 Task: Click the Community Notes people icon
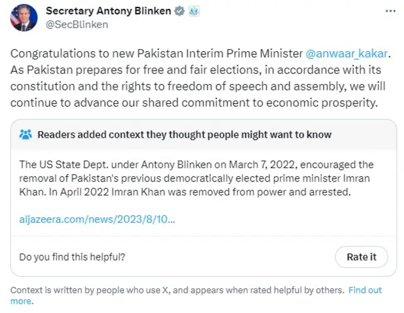pyautogui.click(x=25, y=135)
